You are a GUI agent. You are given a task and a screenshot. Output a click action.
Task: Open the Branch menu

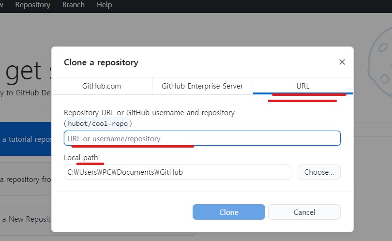click(x=73, y=5)
